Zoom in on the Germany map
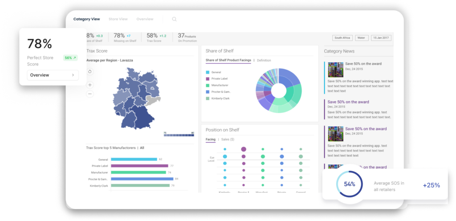Viewport: 456px width, 221px height. point(90,85)
